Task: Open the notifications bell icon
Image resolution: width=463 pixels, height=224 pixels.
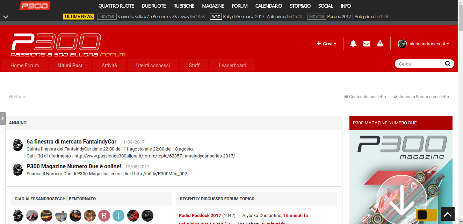Action: tap(353, 44)
